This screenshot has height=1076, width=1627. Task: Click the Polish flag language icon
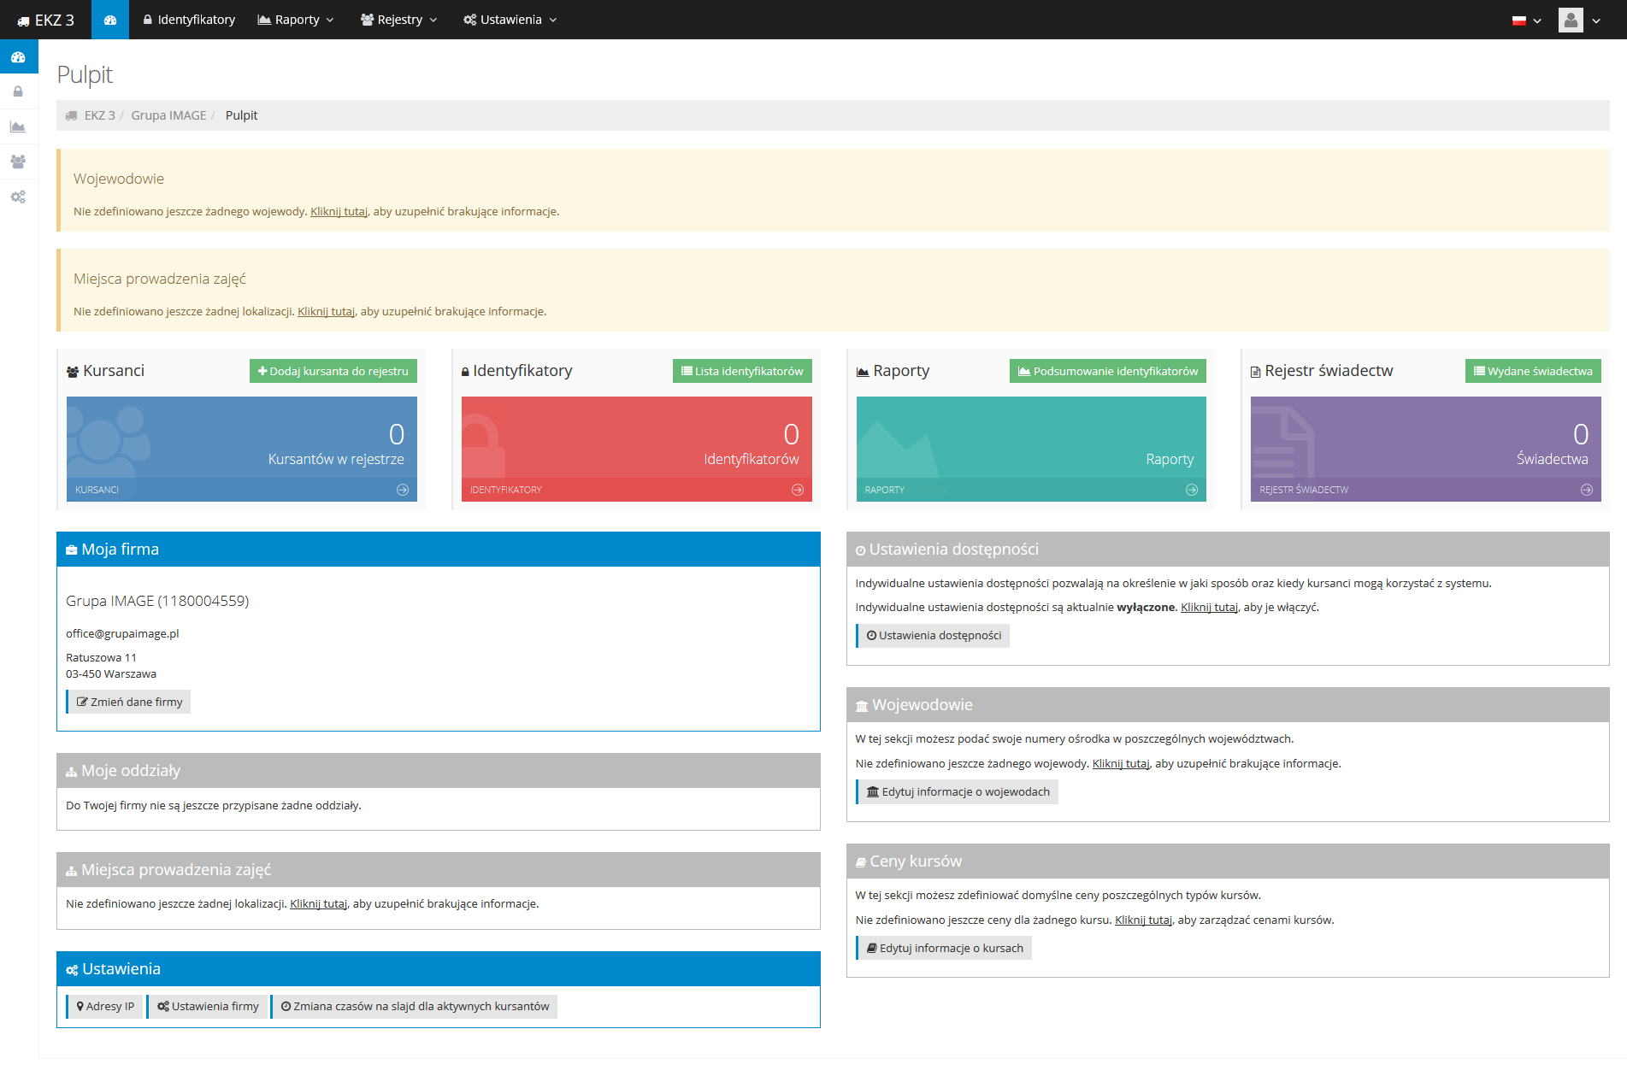pyautogui.click(x=1519, y=21)
